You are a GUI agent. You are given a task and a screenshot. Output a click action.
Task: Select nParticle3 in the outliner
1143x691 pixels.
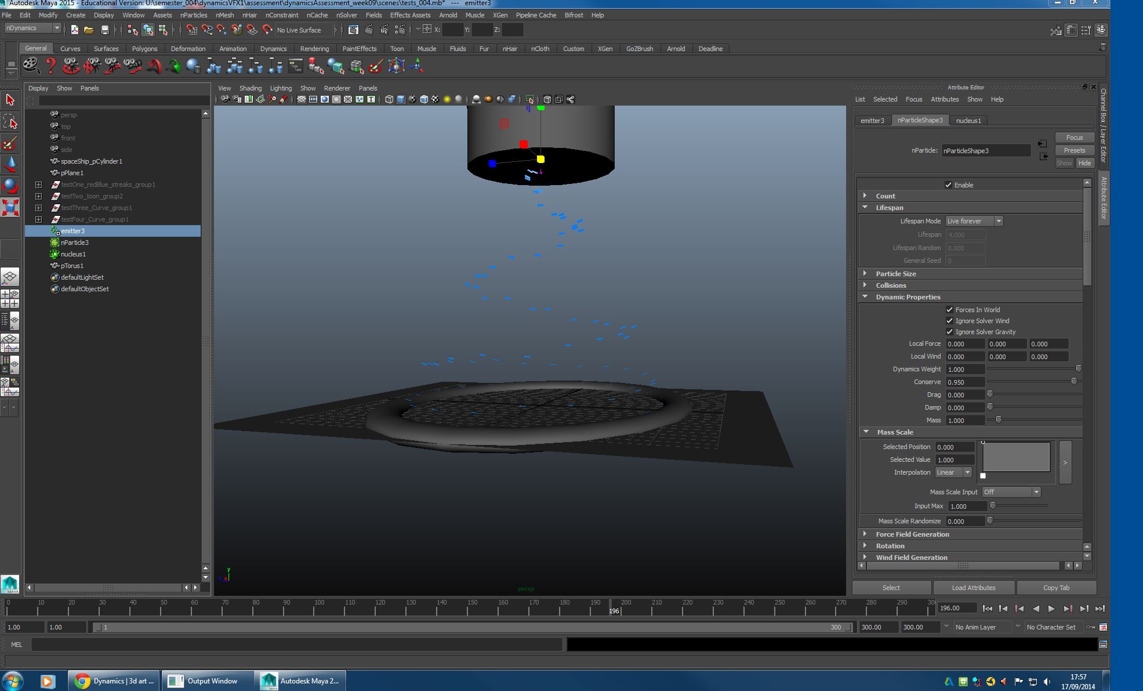click(75, 243)
